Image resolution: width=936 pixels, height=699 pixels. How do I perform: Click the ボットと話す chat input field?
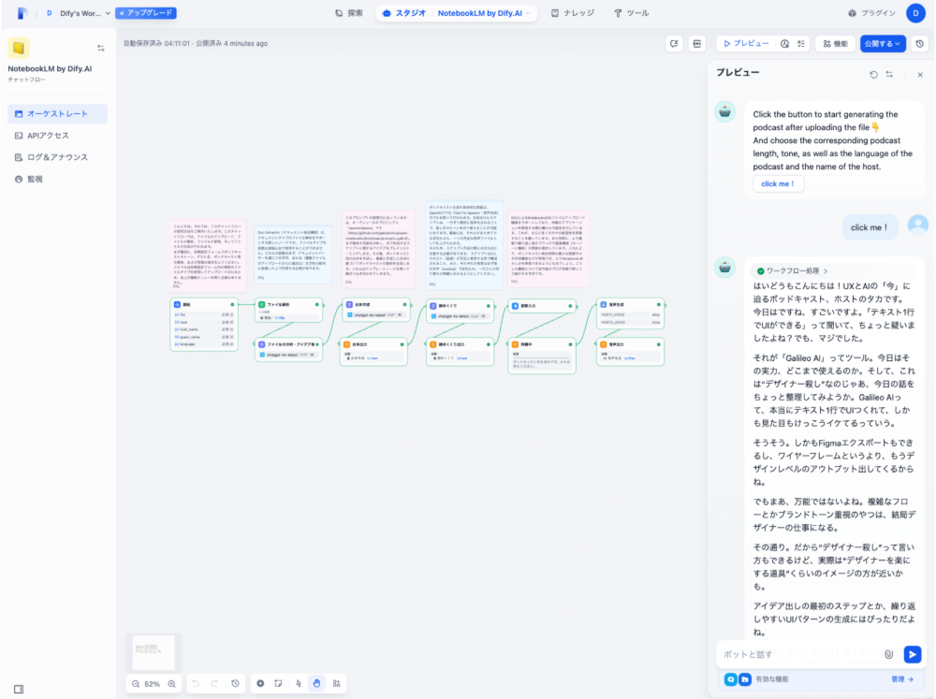pyautogui.click(x=796, y=655)
